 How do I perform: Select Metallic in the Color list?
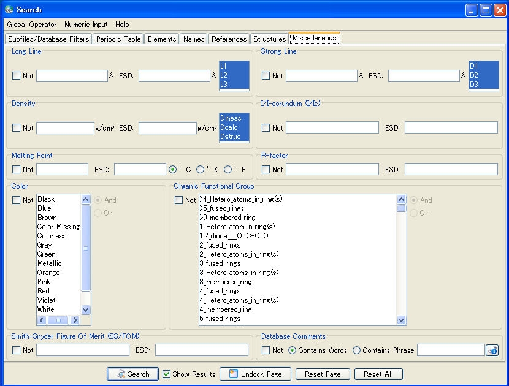pyautogui.click(x=58, y=263)
